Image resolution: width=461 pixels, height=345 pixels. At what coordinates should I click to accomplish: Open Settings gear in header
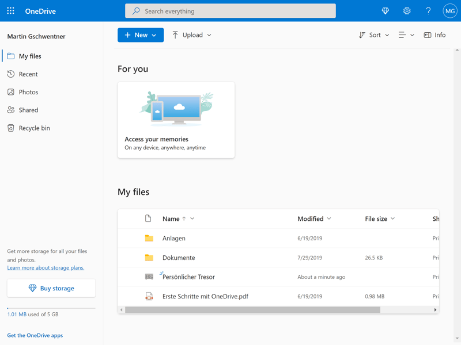[x=407, y=11]
